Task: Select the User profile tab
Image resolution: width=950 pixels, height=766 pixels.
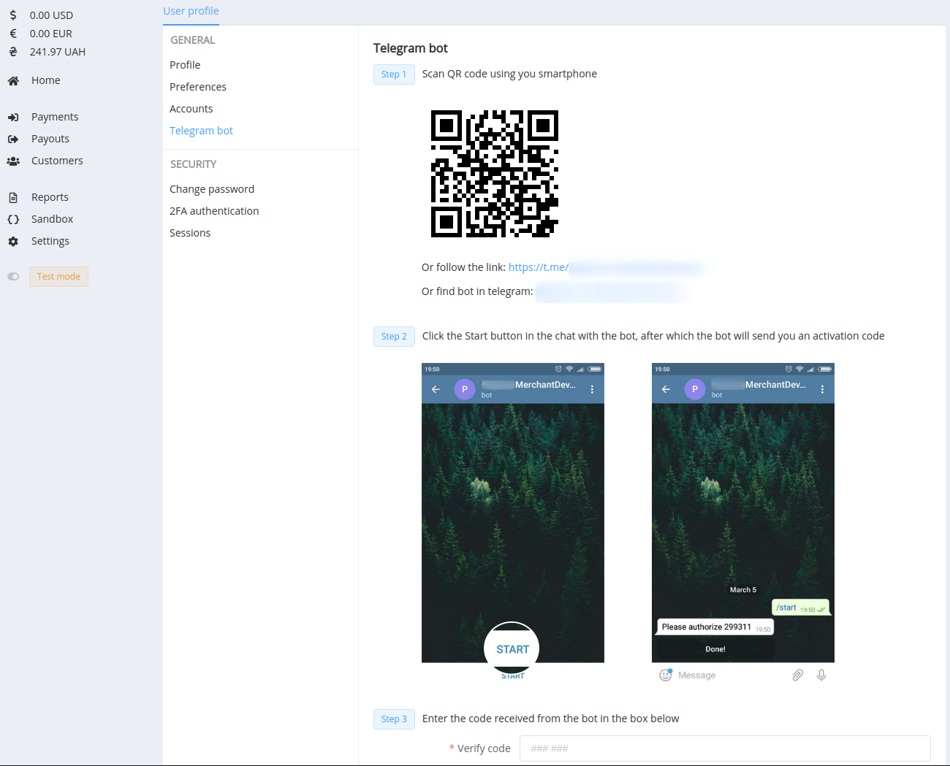Action: 191,11
